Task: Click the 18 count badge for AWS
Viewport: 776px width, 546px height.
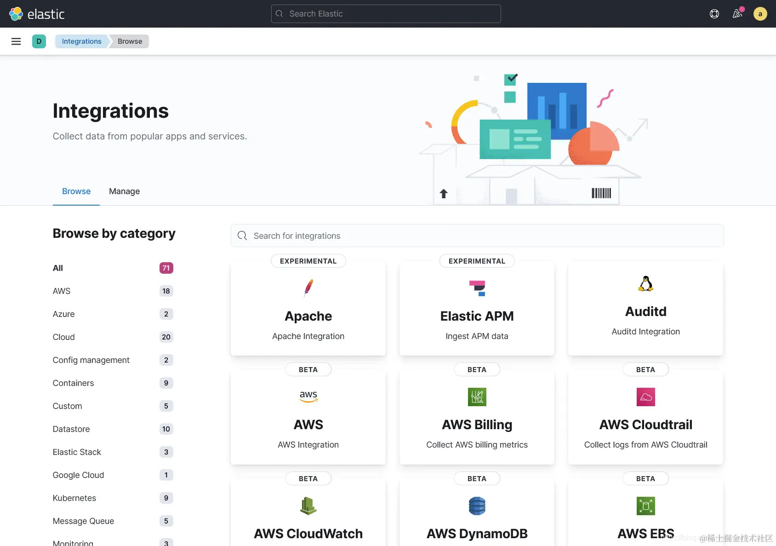Action: point(166,291)
